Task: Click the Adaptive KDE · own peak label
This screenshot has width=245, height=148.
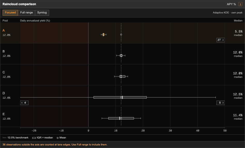Action: [228, 13]
